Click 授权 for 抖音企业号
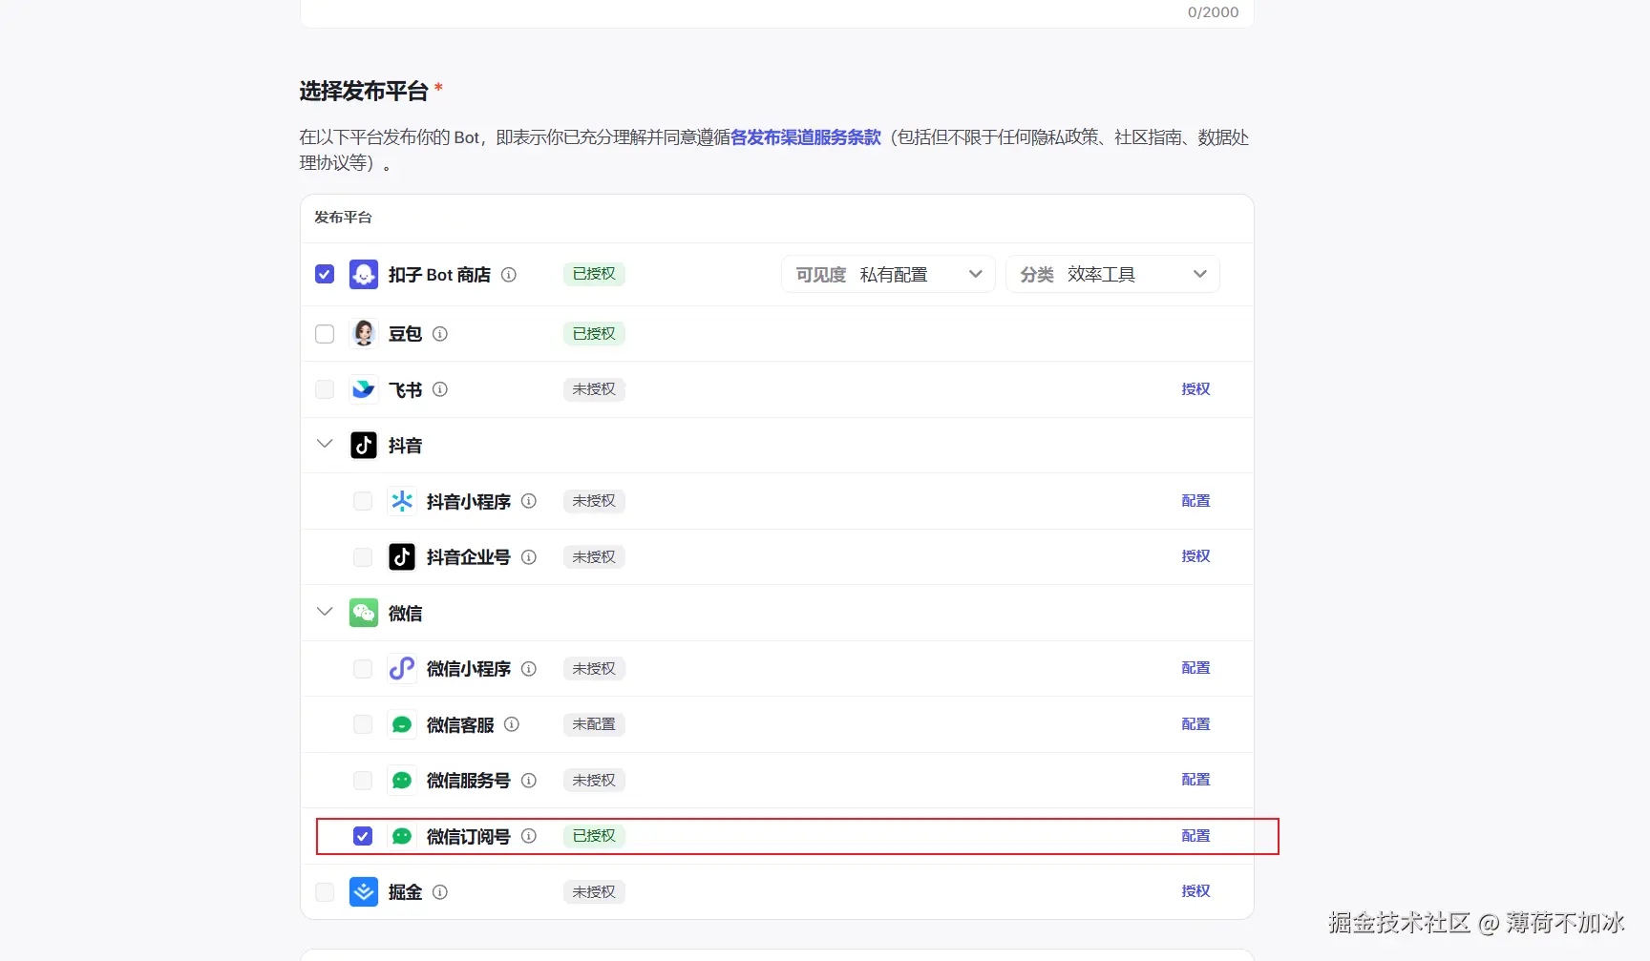The width and height of the screenshot is (1650, 961). tap(1195, 556)
